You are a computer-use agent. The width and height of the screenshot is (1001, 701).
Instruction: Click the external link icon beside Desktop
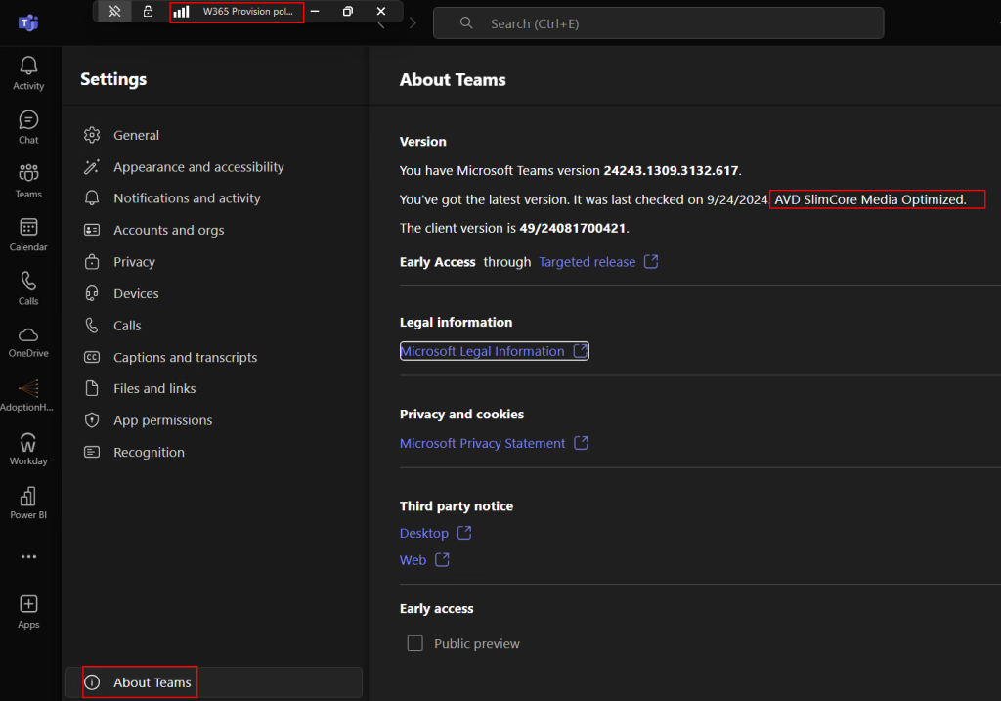point(464,533)
